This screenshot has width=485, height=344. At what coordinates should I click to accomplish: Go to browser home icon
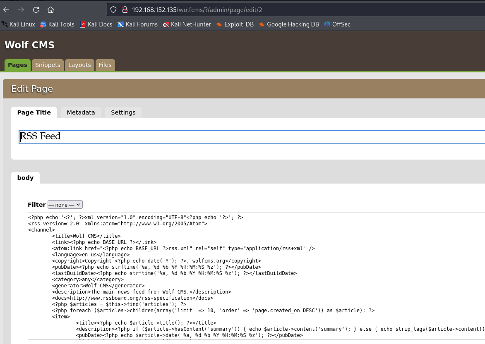(51, 10)
